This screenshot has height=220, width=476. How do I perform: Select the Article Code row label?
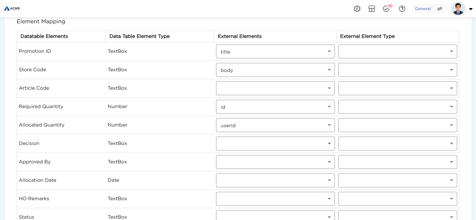(34, 88)
